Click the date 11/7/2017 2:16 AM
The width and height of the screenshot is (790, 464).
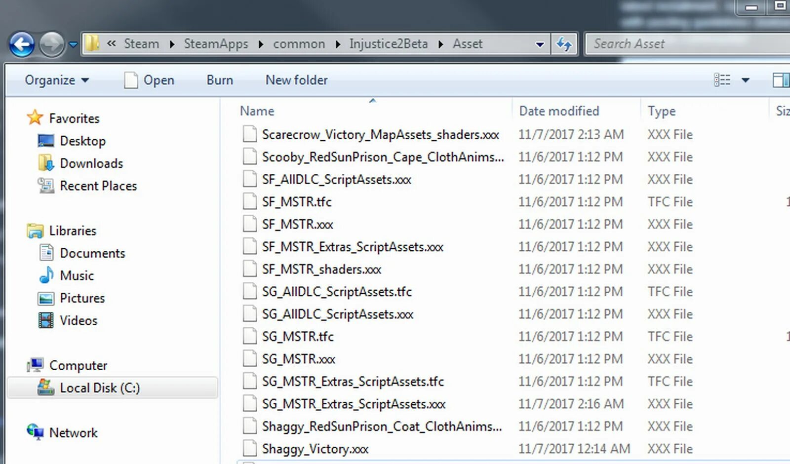coord(571,404)
